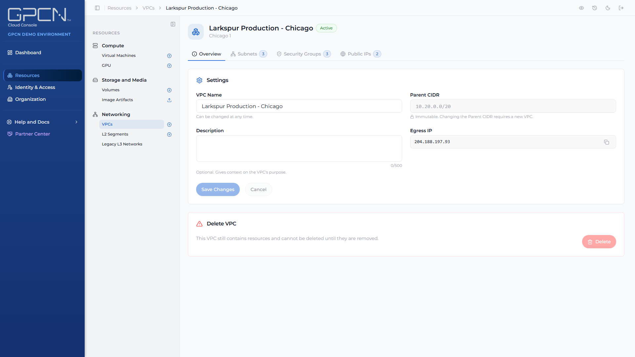
Task: Click the Save Changes button
Action: (x=218, y=189)
